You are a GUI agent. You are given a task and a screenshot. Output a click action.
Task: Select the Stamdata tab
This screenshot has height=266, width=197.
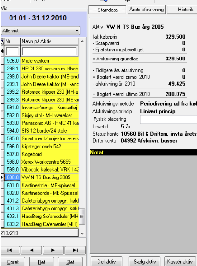coord(108,10)
